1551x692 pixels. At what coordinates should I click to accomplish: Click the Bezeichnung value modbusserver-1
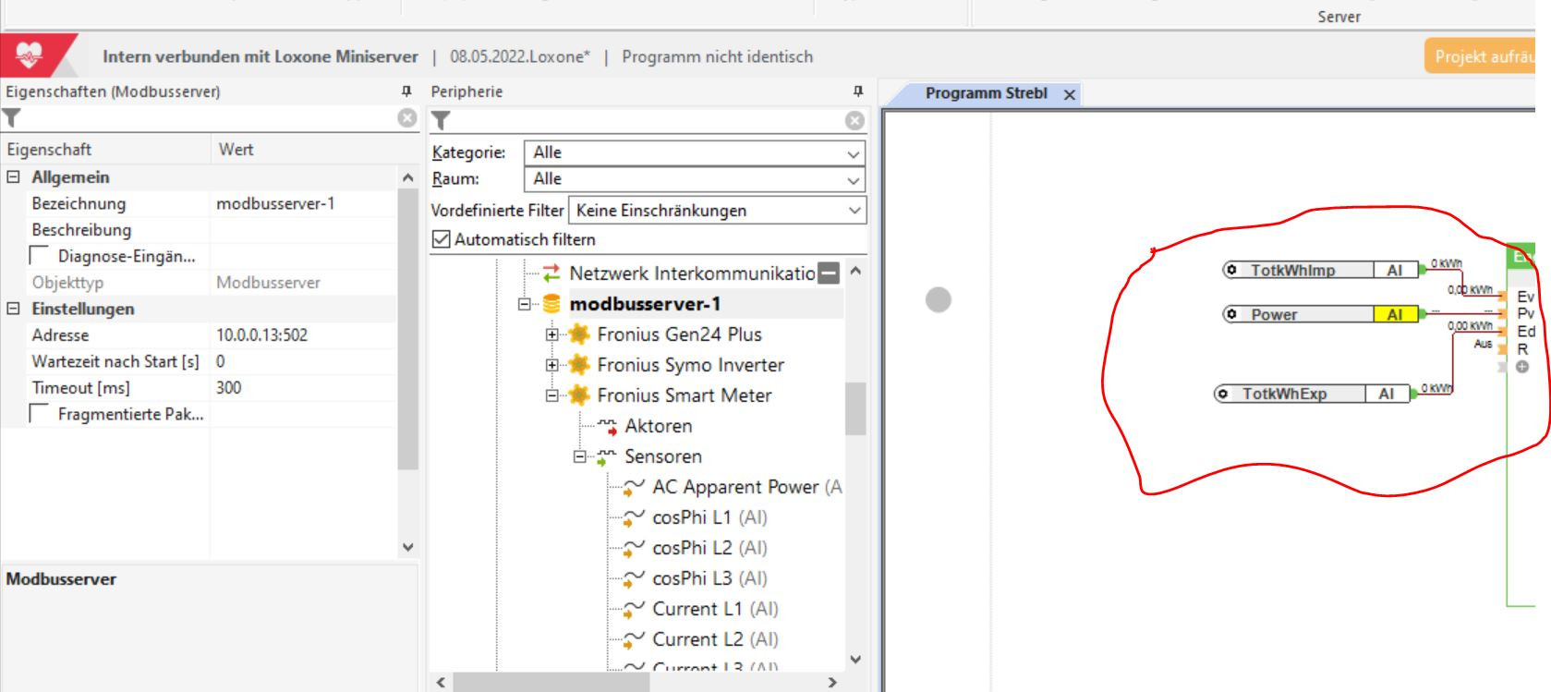(275, 203)
